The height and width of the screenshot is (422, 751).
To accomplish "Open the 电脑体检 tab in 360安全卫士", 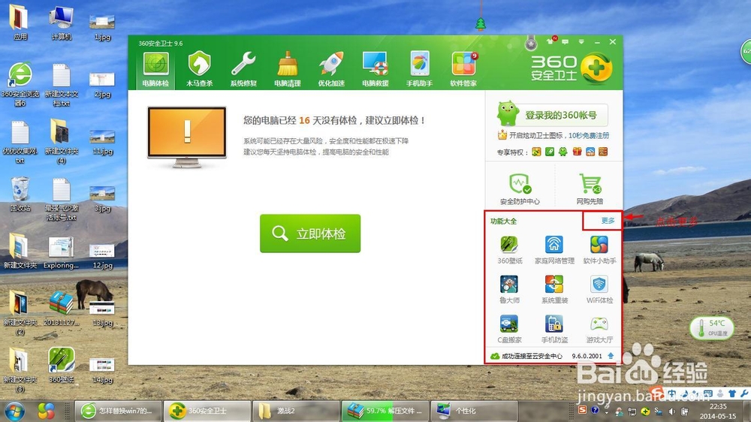I will coord(155,69).
